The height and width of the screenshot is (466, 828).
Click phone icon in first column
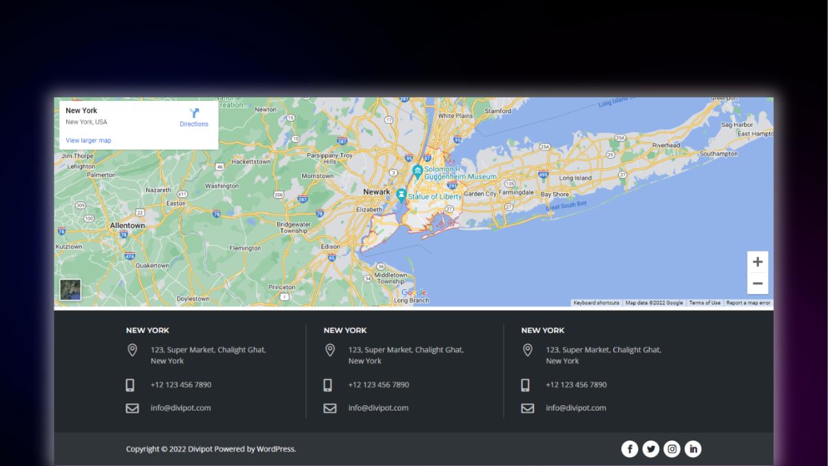[130, 385]
